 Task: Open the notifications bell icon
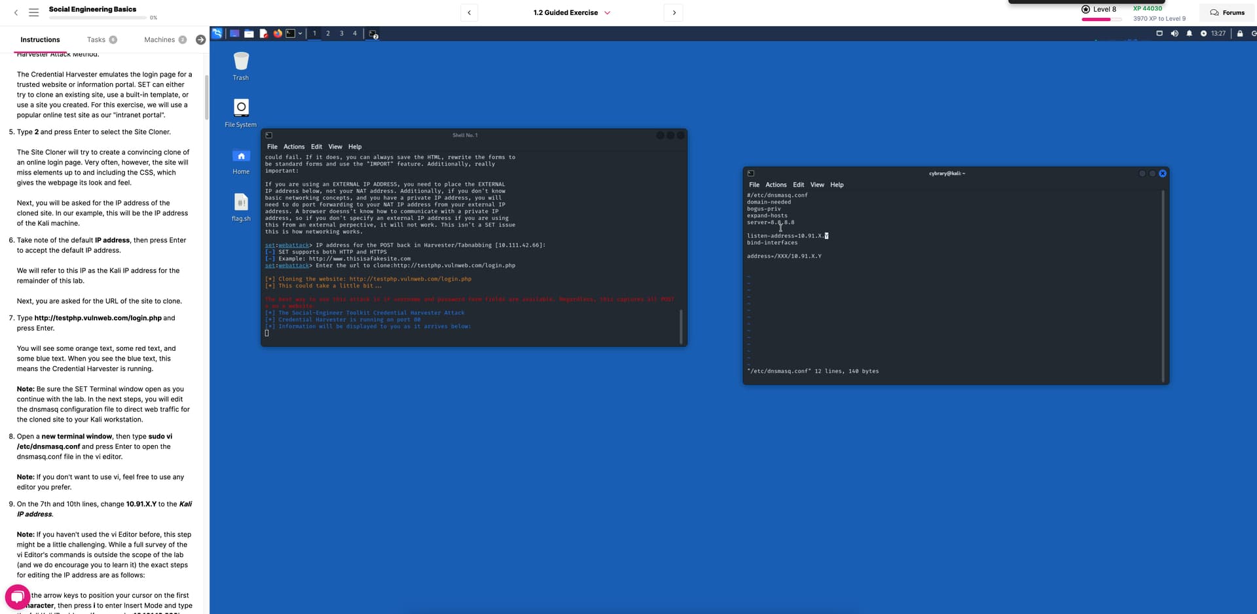pyautogui.click(x=1189, y=33)
